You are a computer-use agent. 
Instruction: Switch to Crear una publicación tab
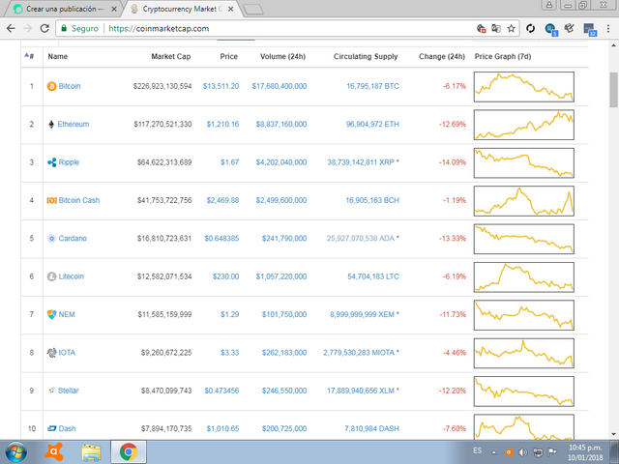[x=66, y=9]
